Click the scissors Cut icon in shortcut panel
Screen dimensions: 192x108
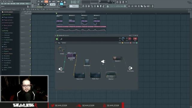point(139,6)
